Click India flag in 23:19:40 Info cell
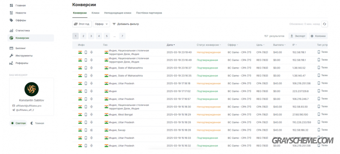Viewport: 340px width, 154px height. [80, 52]
